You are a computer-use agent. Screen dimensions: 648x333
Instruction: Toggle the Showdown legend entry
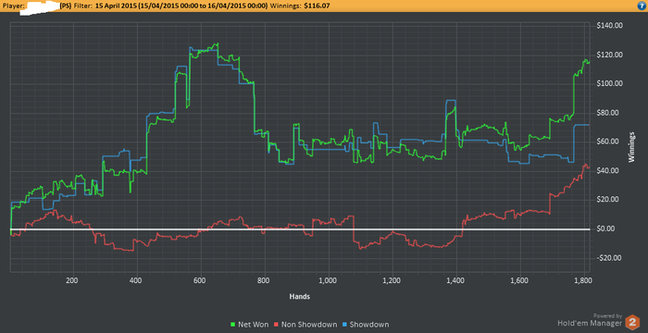[x=366, y=325]
